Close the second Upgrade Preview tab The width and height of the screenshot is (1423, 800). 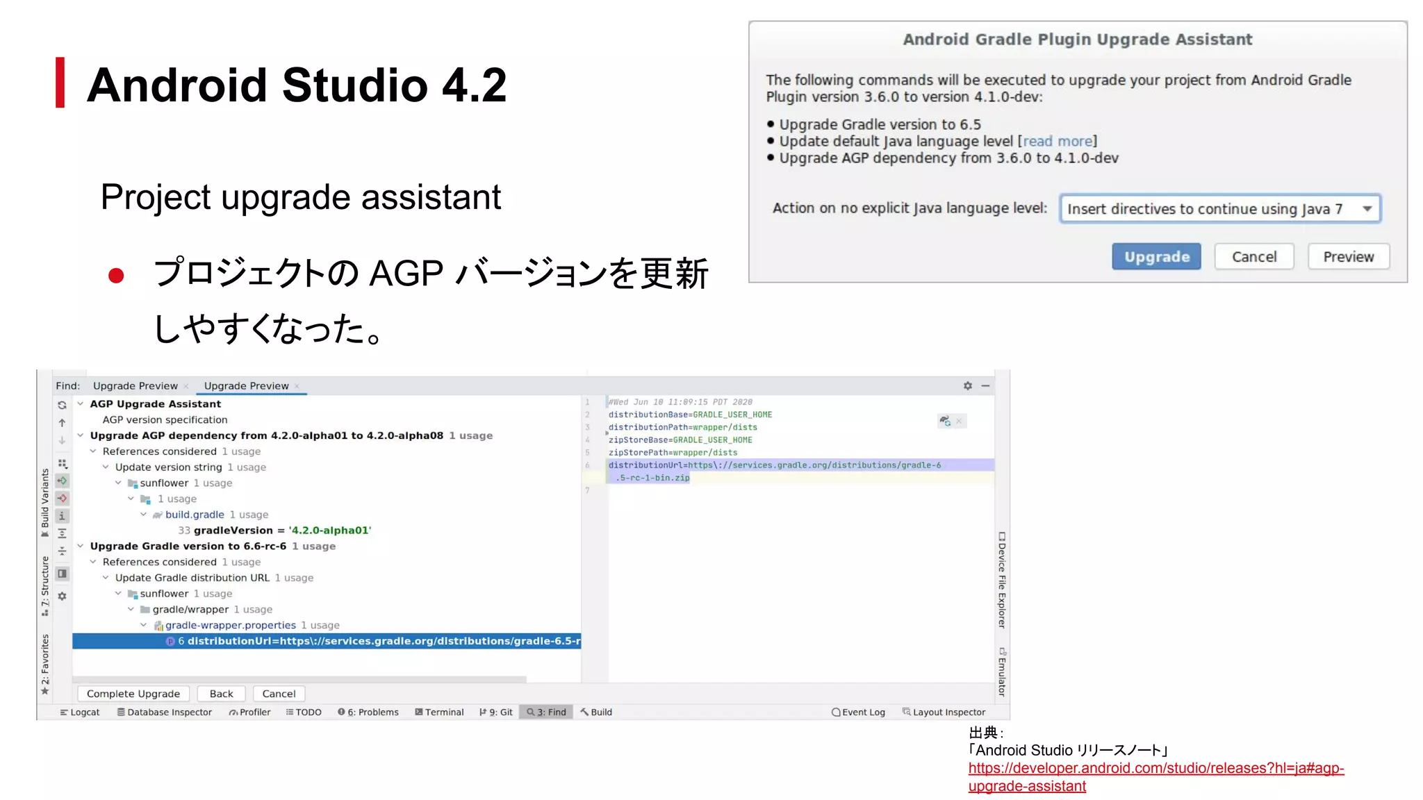point(297,386)
